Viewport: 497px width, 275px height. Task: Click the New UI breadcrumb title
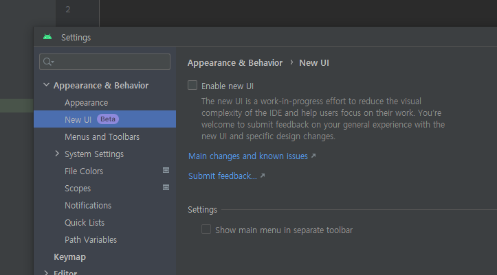[314, 63]
